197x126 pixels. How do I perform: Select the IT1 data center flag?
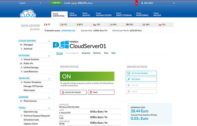45,25
